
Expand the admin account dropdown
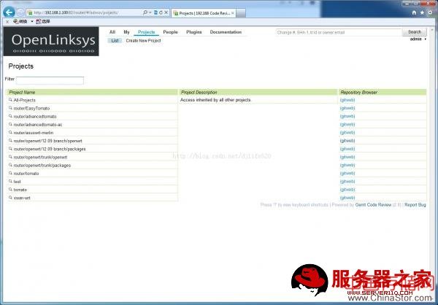[x=418, y=39]
